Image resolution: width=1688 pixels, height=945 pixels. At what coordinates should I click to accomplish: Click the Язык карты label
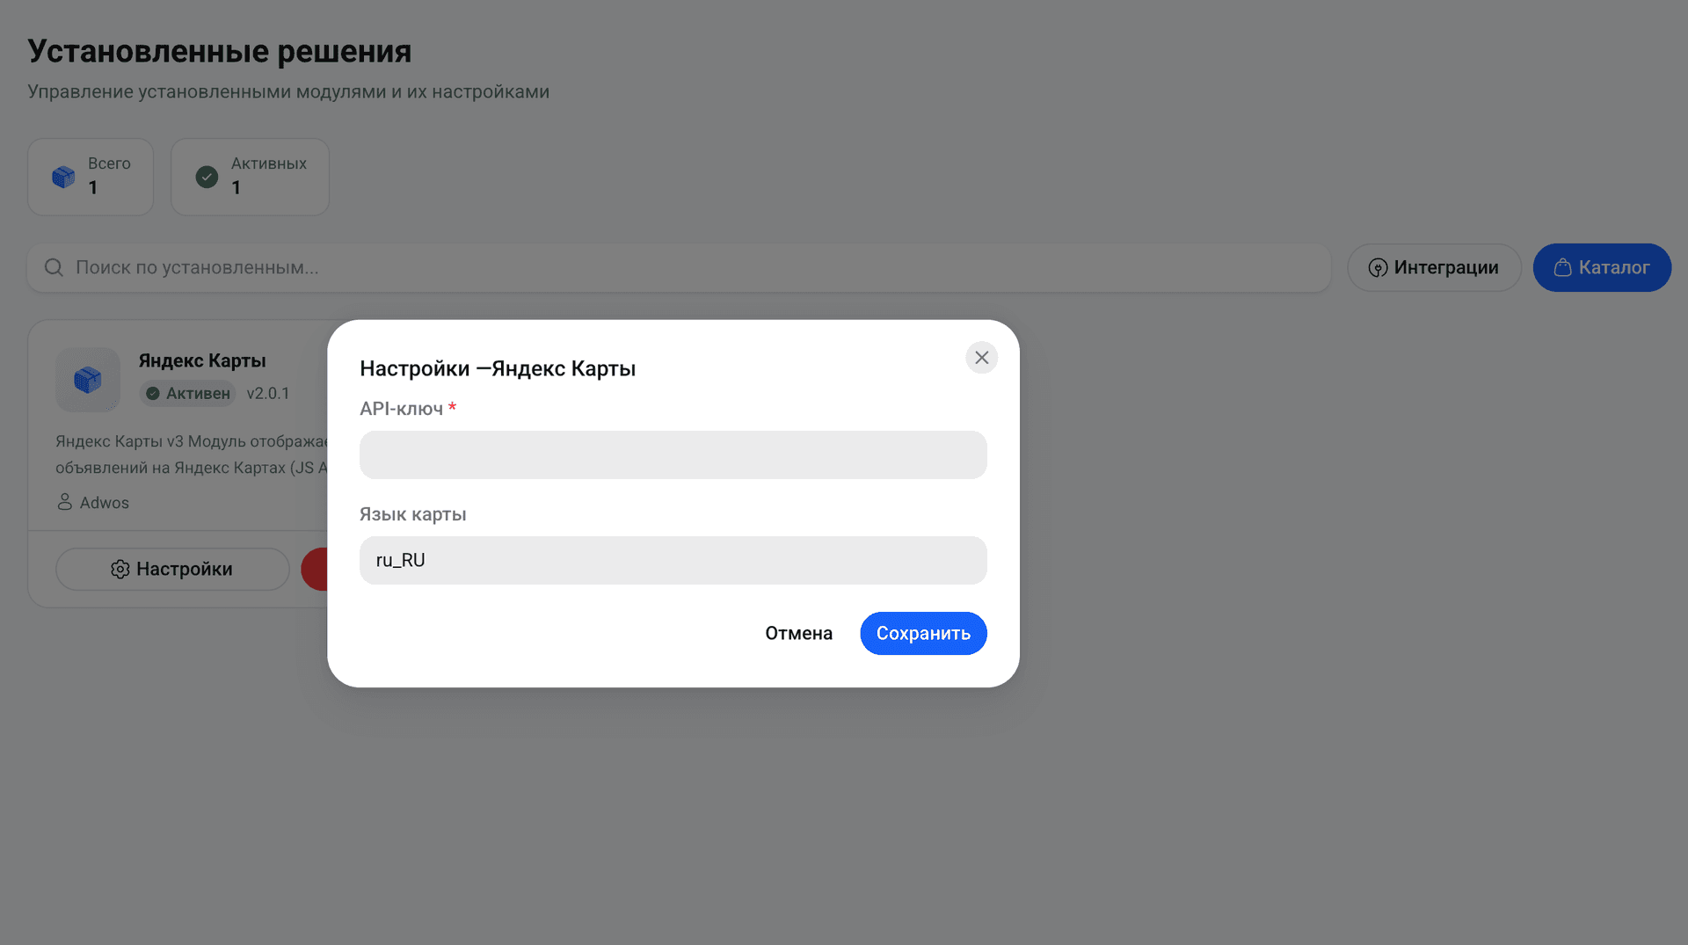tap(413, 514)
